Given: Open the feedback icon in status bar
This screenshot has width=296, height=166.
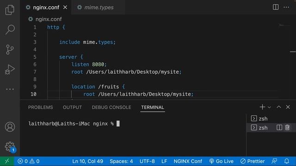Looking at the screenshot, I should (x=274, y=161).
